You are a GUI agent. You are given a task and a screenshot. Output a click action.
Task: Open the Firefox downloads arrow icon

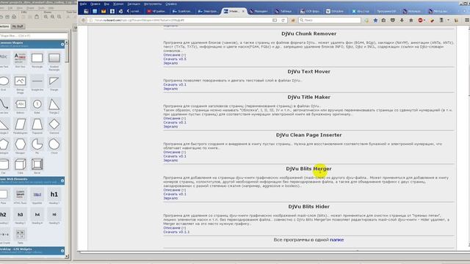coord(402,20)
